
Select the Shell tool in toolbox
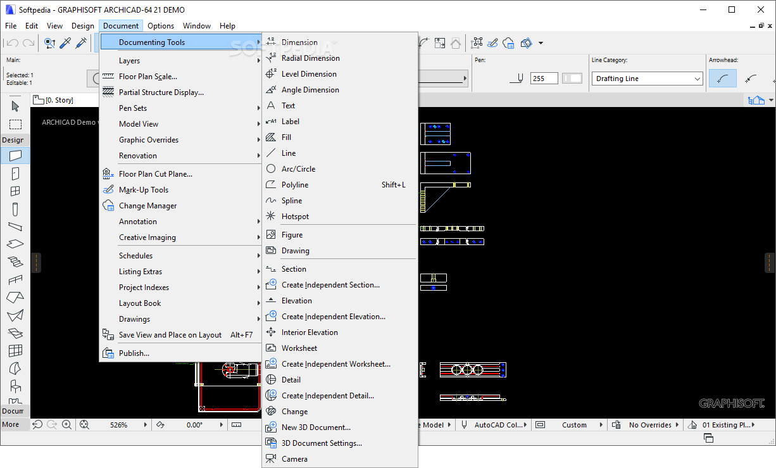pos(15,315)
